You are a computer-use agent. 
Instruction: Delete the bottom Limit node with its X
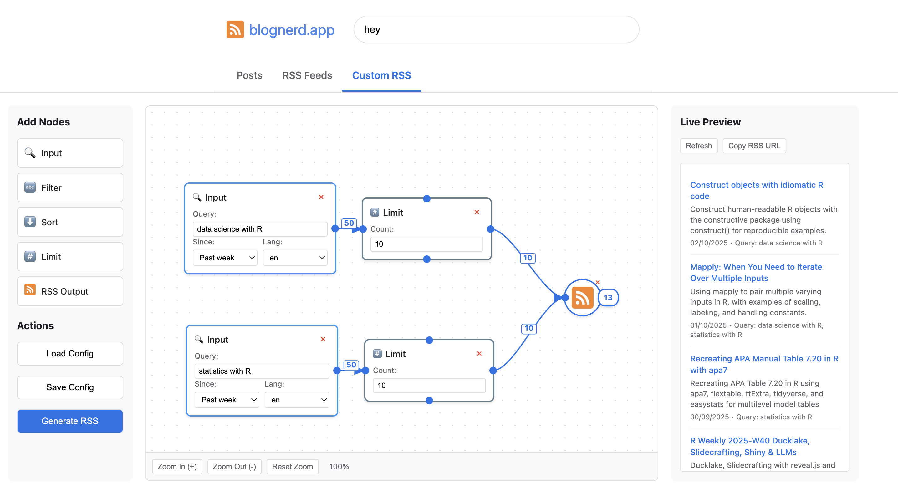pos(479,353)
